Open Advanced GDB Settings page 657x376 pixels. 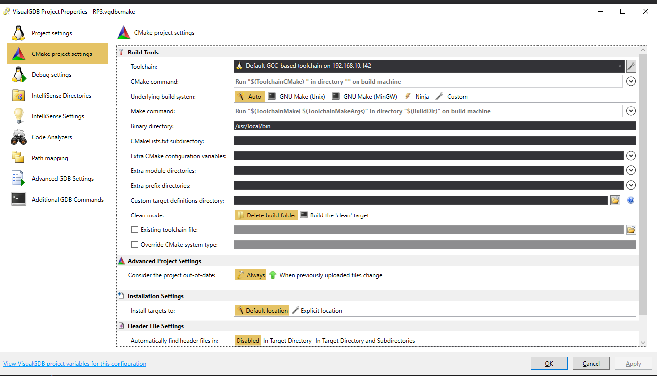57,179
